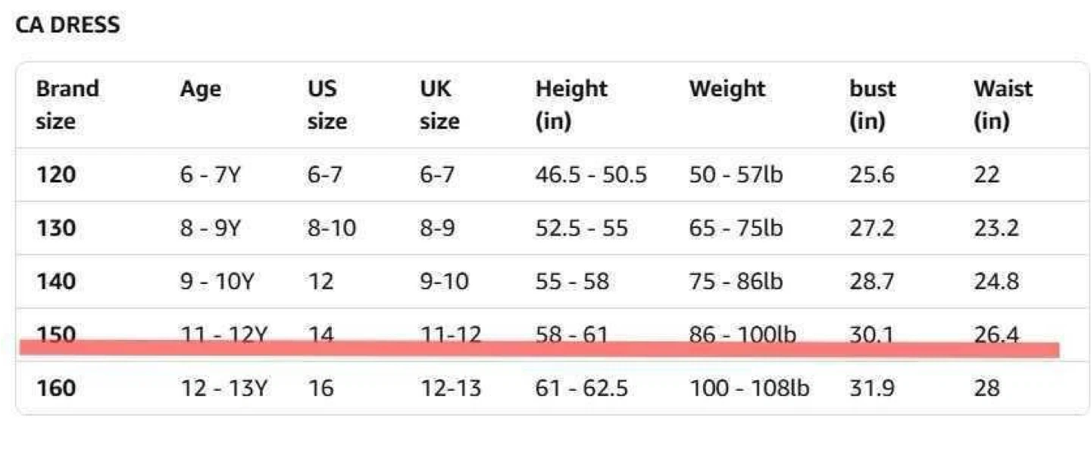Select the UK size column header
This screenshot has width=1091, height=452.
[x=439, y=104]
